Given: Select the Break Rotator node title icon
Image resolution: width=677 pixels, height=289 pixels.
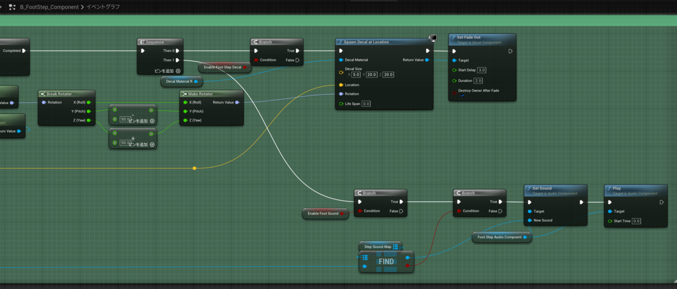Looking at the screenshot, I should [43, 94].
